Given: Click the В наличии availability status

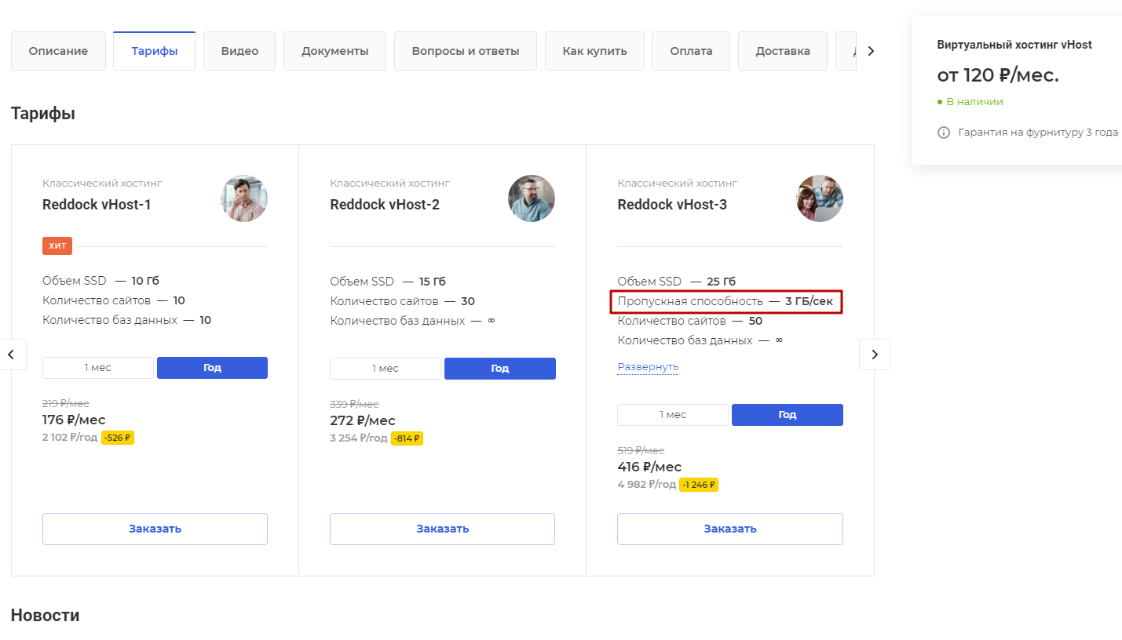Looking at the screenshot, I should pos(970,102).
